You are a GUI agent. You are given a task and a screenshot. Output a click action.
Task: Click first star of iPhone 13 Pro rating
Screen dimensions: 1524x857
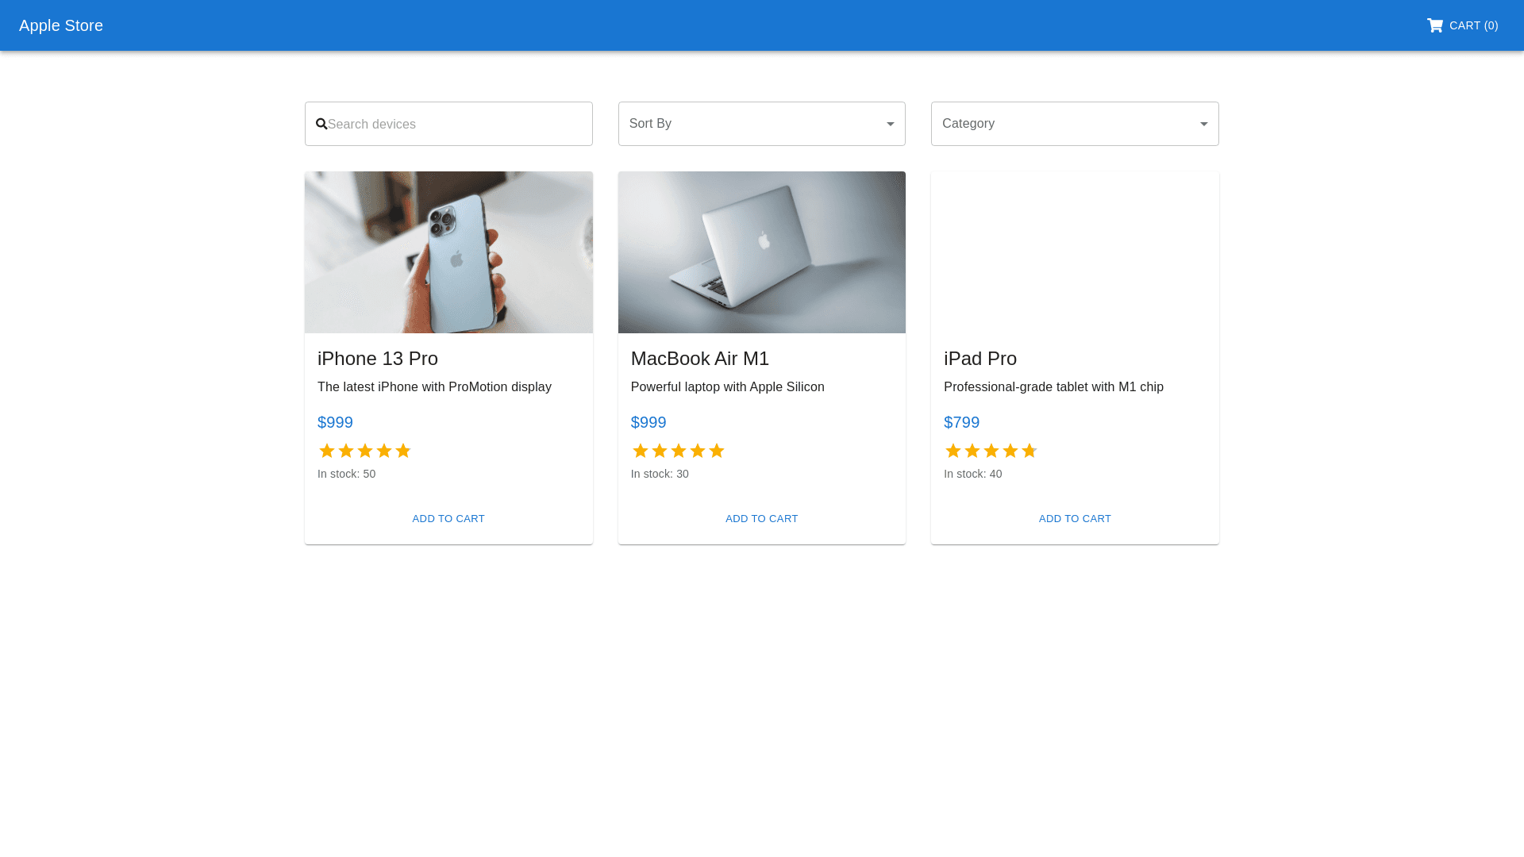(x=327, y=451)
